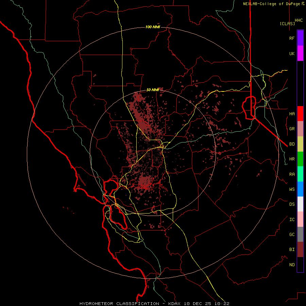This screenshot has width=306, height=306.
Task: Click the BI legend label
Action: coord(292,250)
